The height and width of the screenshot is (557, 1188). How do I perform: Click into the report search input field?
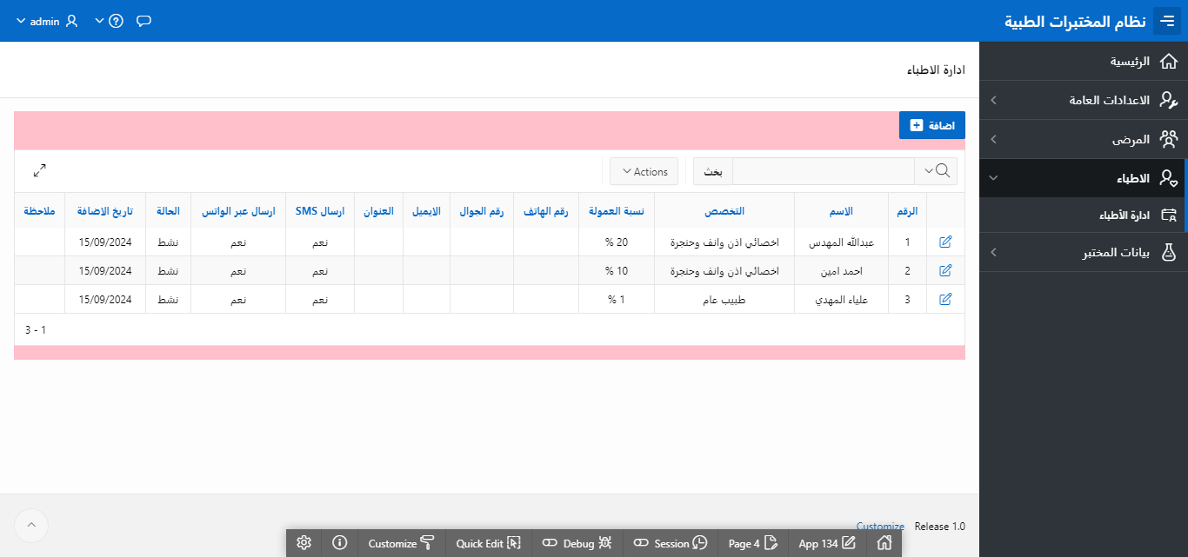coord(824,171)
